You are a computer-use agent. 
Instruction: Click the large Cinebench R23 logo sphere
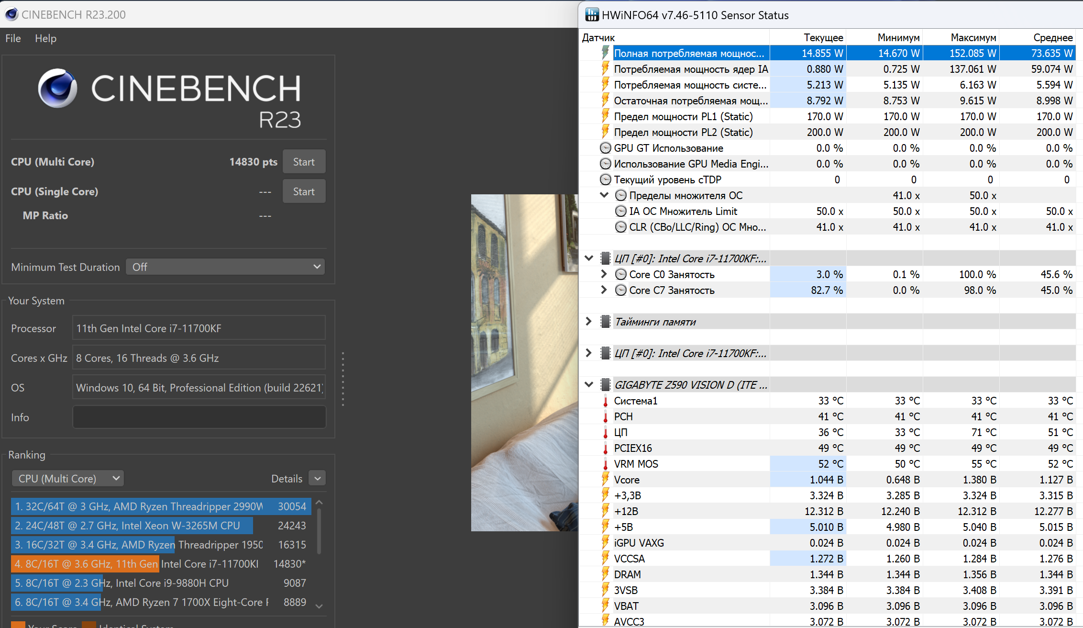pyautogui.click(x=58, y=89)
